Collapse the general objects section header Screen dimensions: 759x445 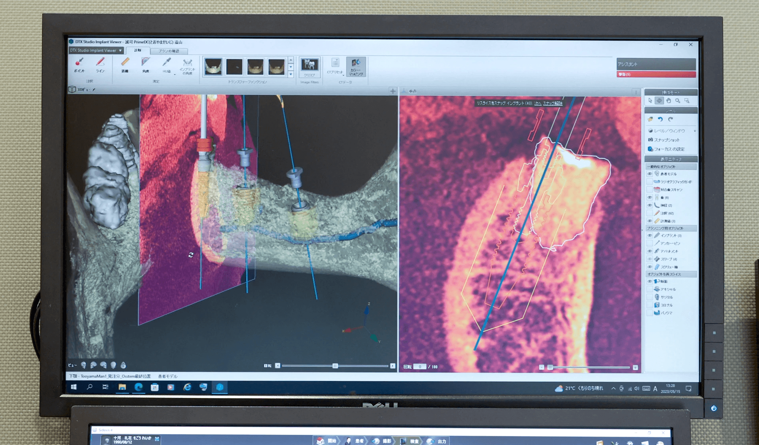pyautogui.click(x=671, y=167)
